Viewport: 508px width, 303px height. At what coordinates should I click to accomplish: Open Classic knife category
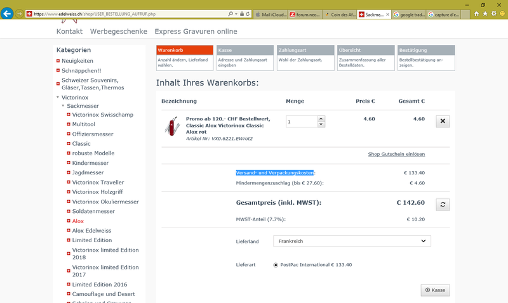click(81, 144)
